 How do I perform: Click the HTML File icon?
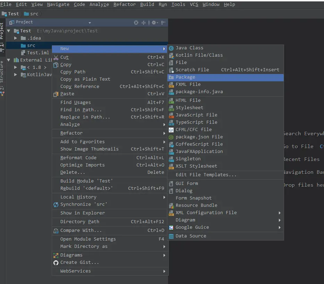171,100
